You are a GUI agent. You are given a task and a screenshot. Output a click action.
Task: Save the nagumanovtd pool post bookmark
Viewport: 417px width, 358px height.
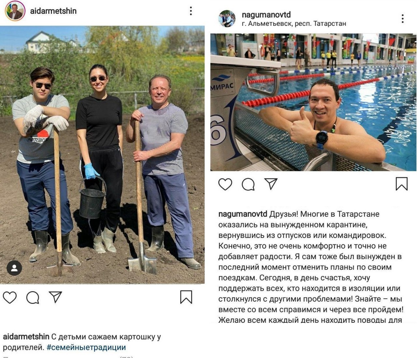coord(402,184)
